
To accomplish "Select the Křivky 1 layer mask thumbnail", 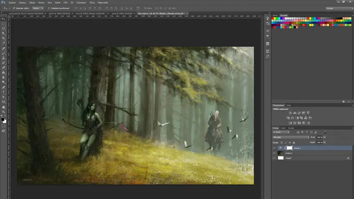I will [x=289, y=148].
